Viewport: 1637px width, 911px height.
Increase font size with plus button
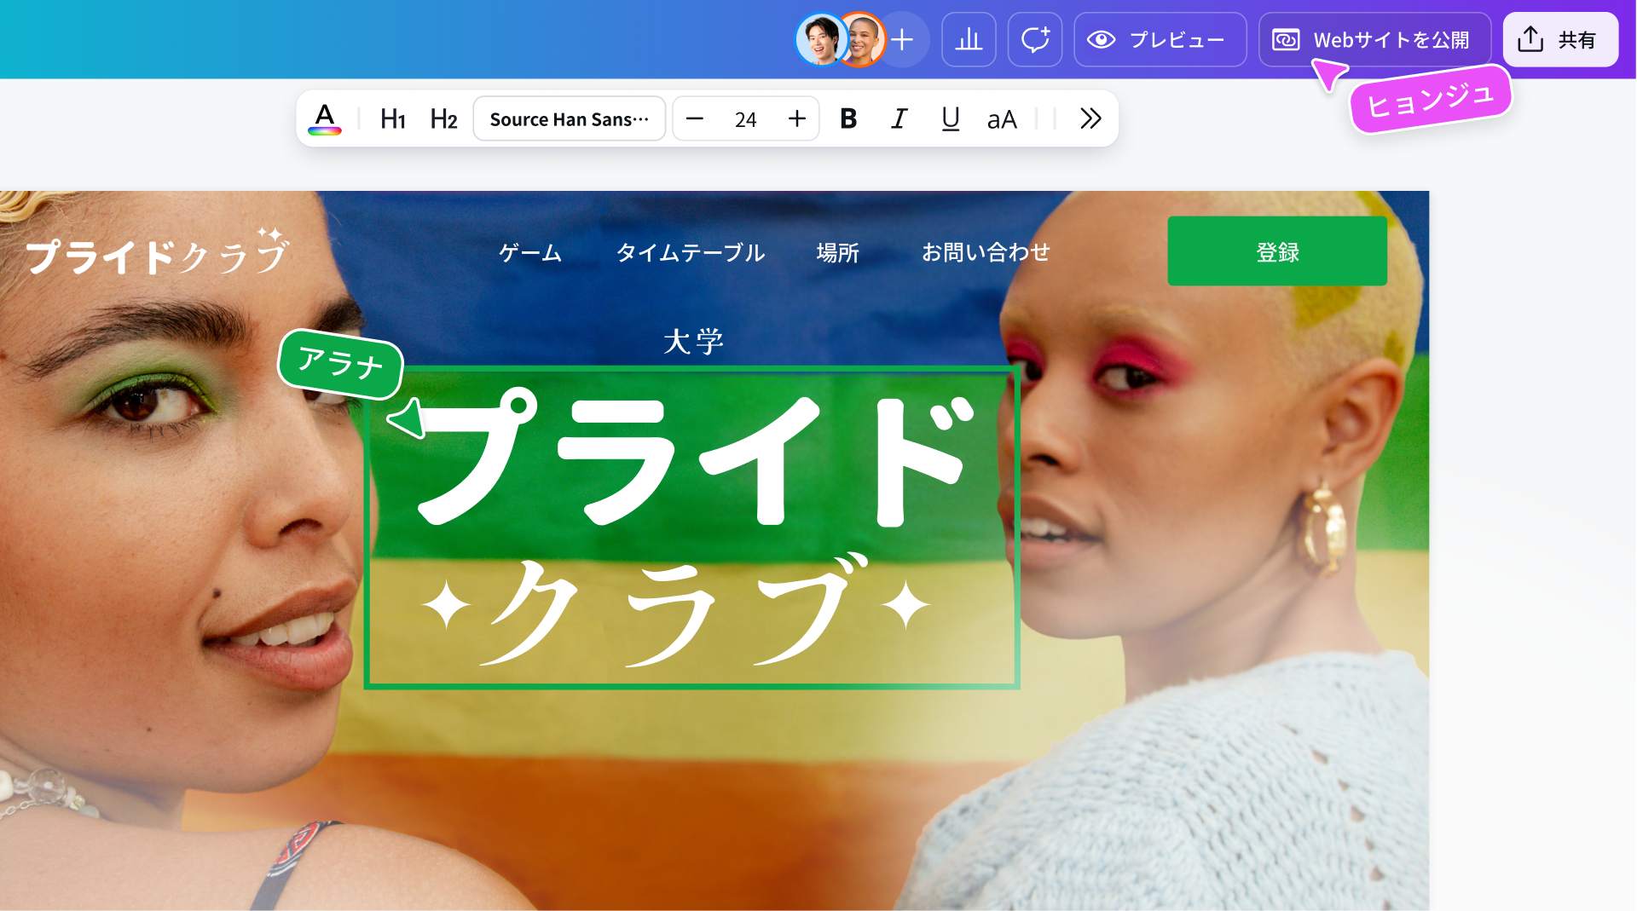pos(796,118)
